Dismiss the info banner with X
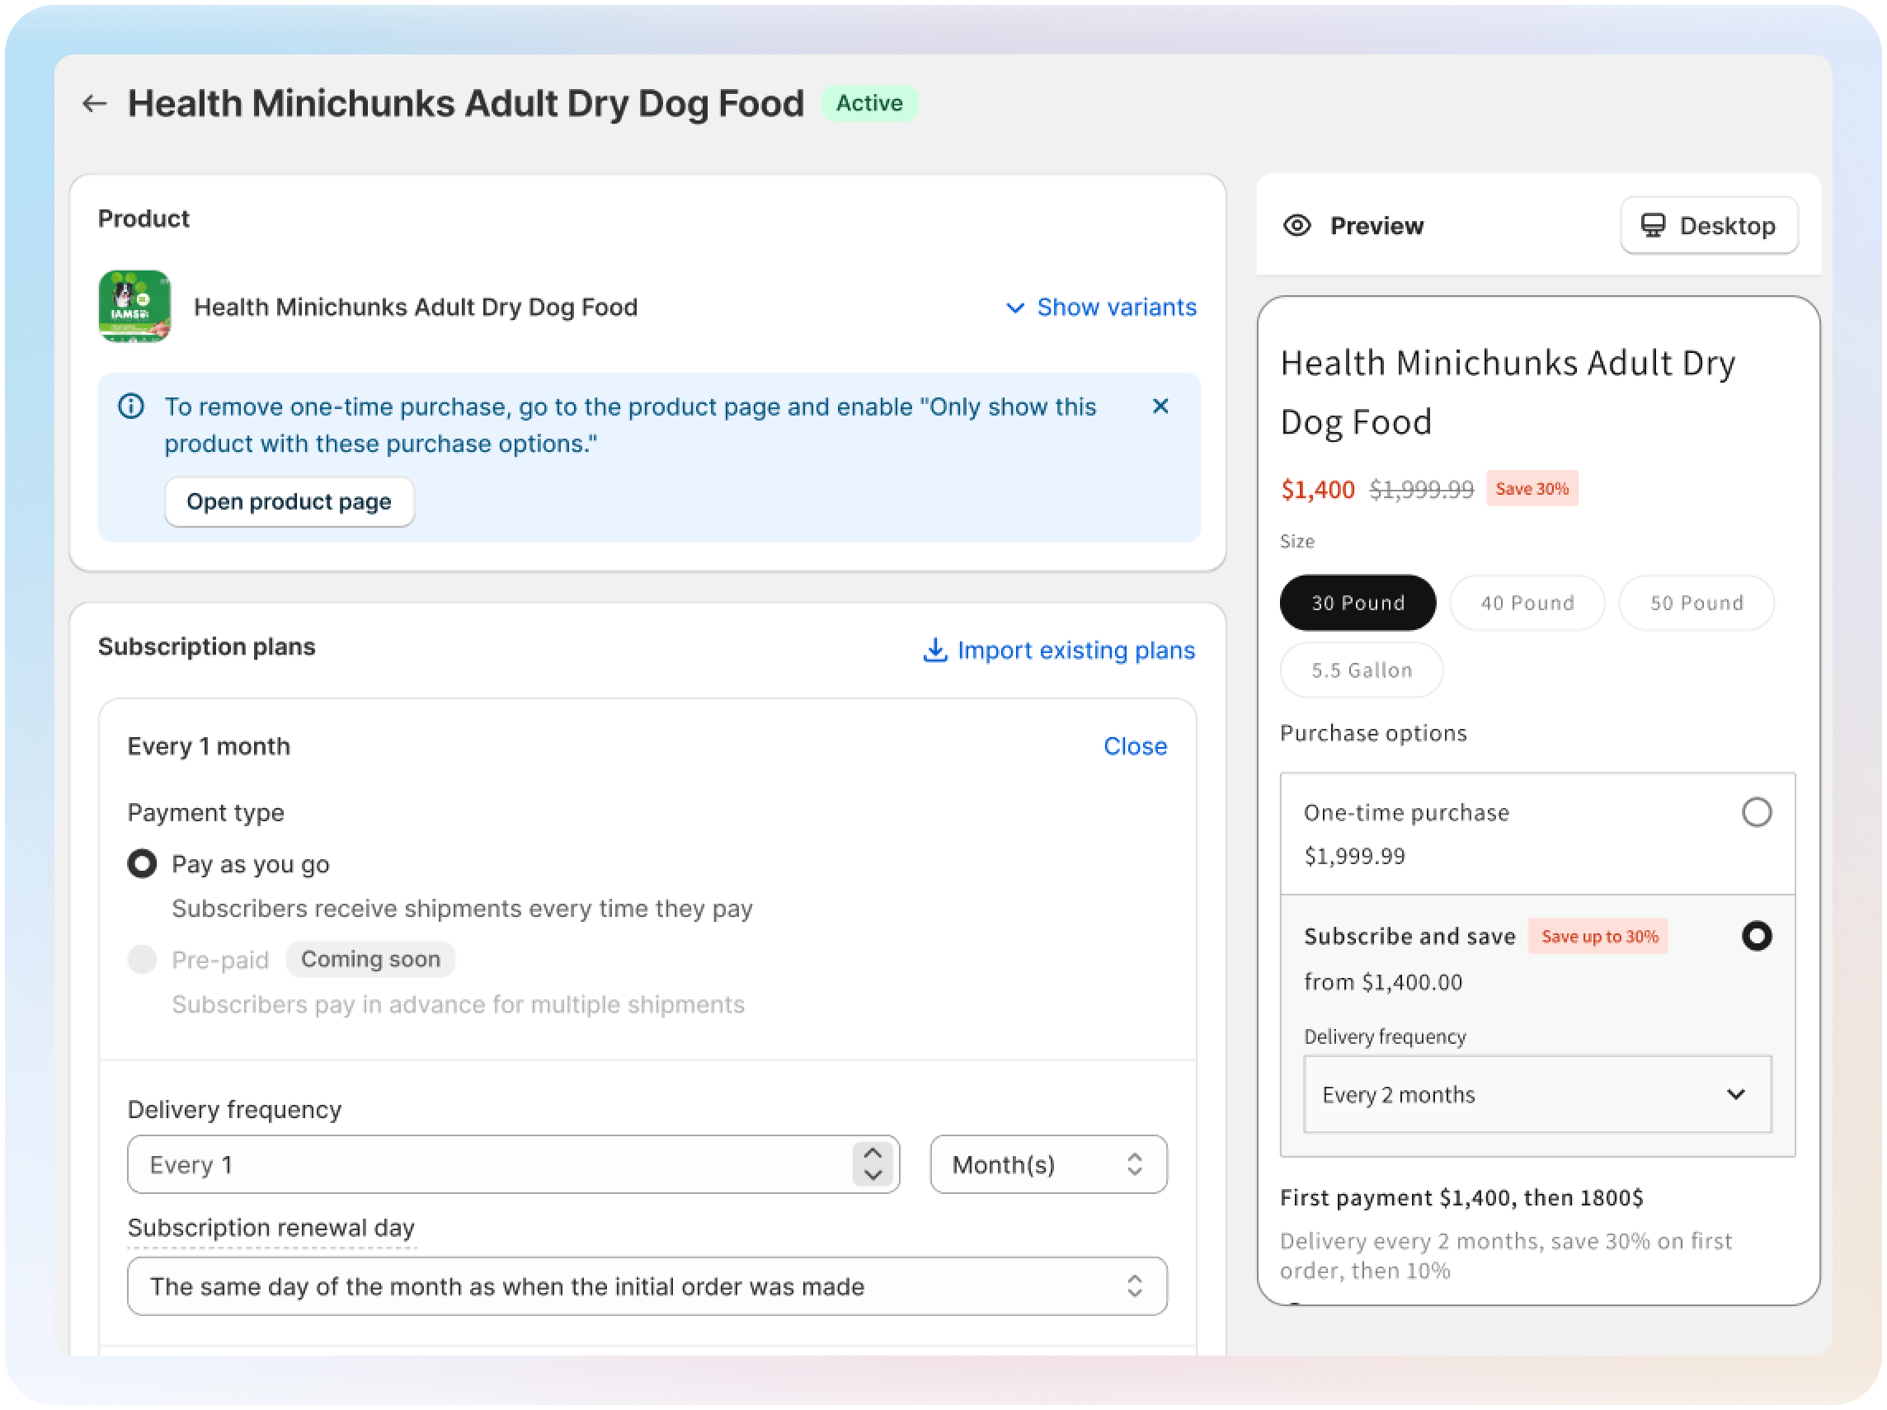The width and height of the screenshot is (1887, 1410). coord(1160,406)
